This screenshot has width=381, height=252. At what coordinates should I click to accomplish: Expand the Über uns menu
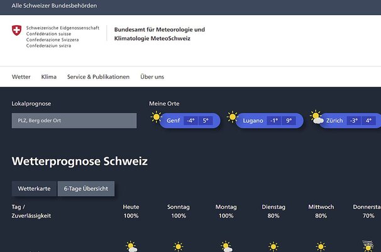[x=152, y=77]
